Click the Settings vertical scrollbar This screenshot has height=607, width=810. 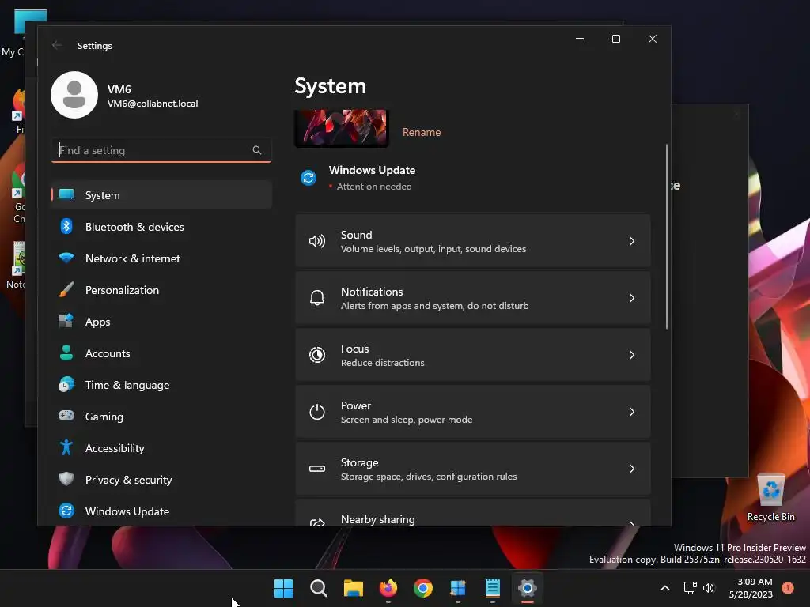[666, 236]
